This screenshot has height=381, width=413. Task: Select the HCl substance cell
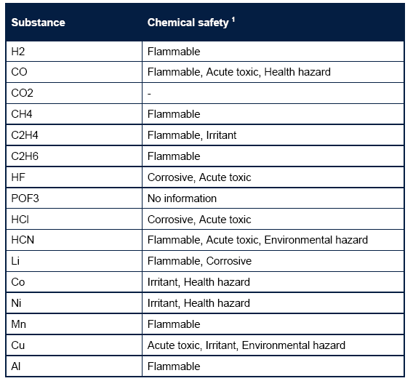tap(74, 220)
